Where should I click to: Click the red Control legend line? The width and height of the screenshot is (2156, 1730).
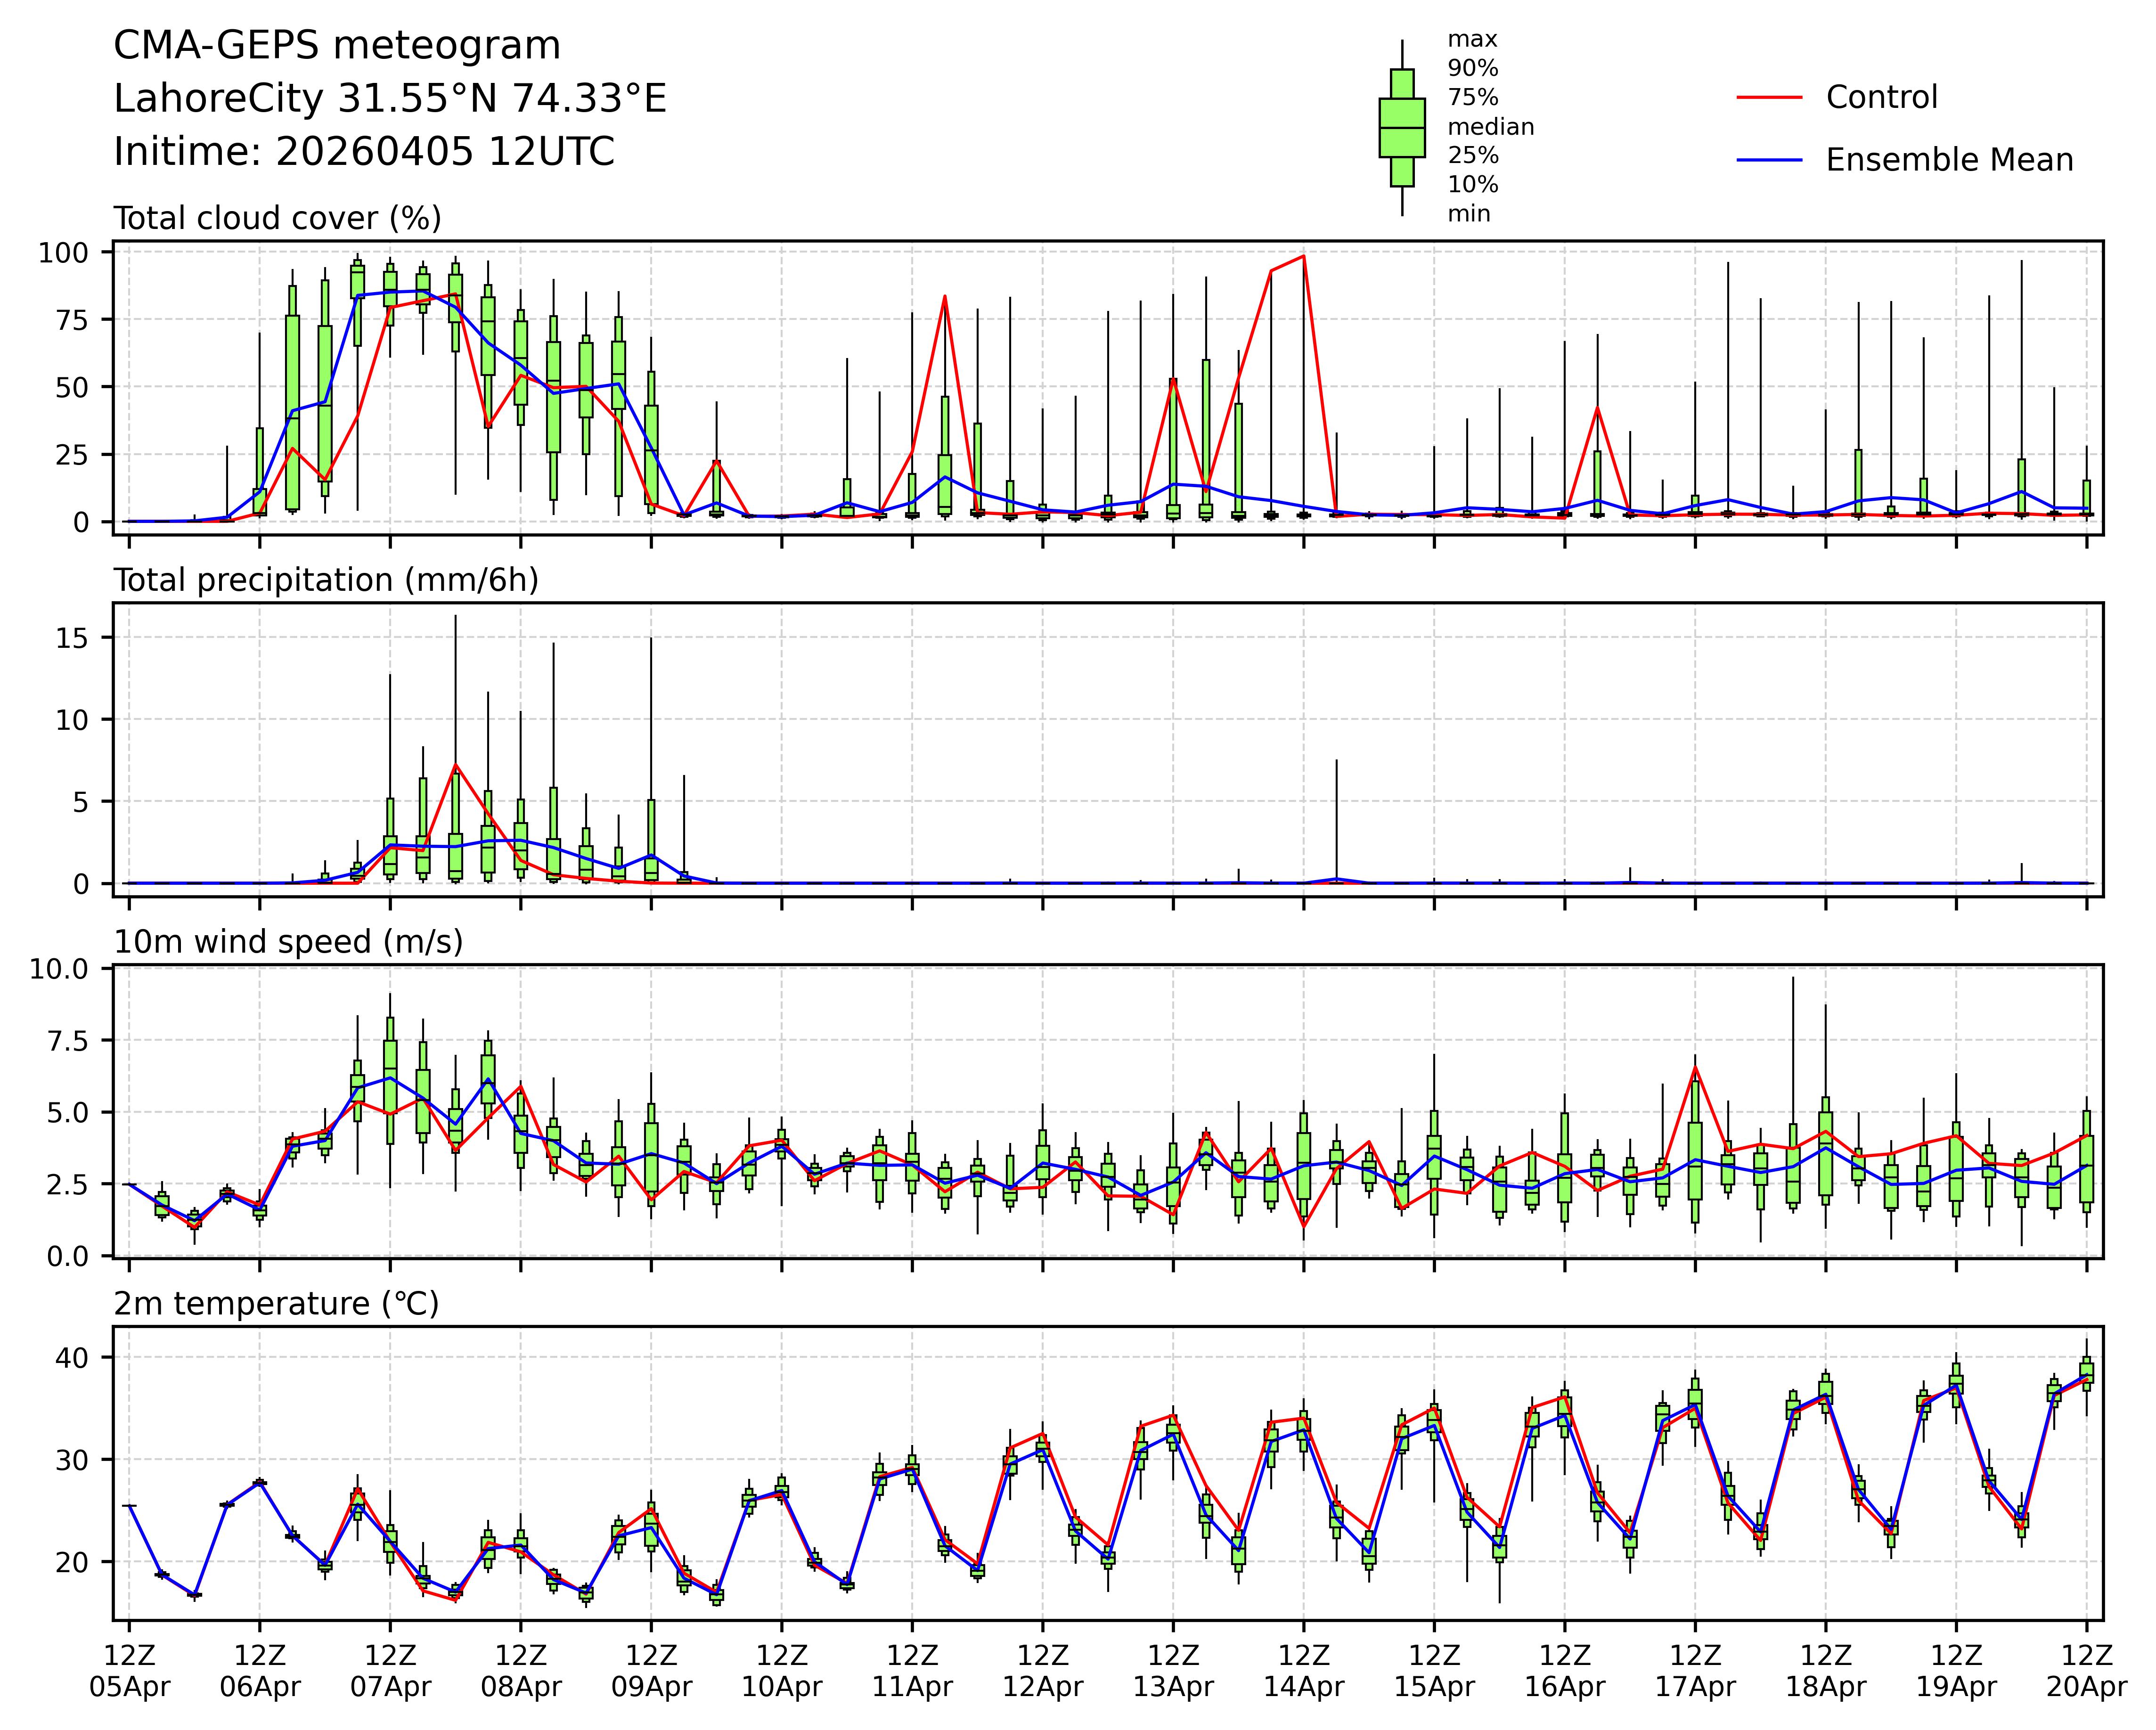pos(1769,98)
